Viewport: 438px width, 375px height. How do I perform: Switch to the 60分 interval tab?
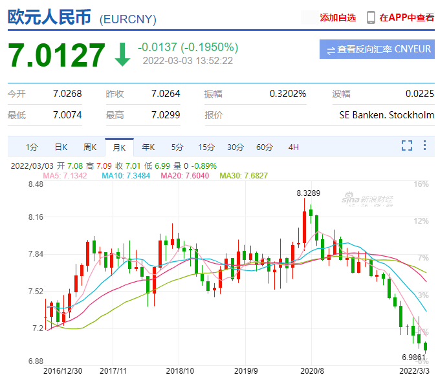point(264,147)
